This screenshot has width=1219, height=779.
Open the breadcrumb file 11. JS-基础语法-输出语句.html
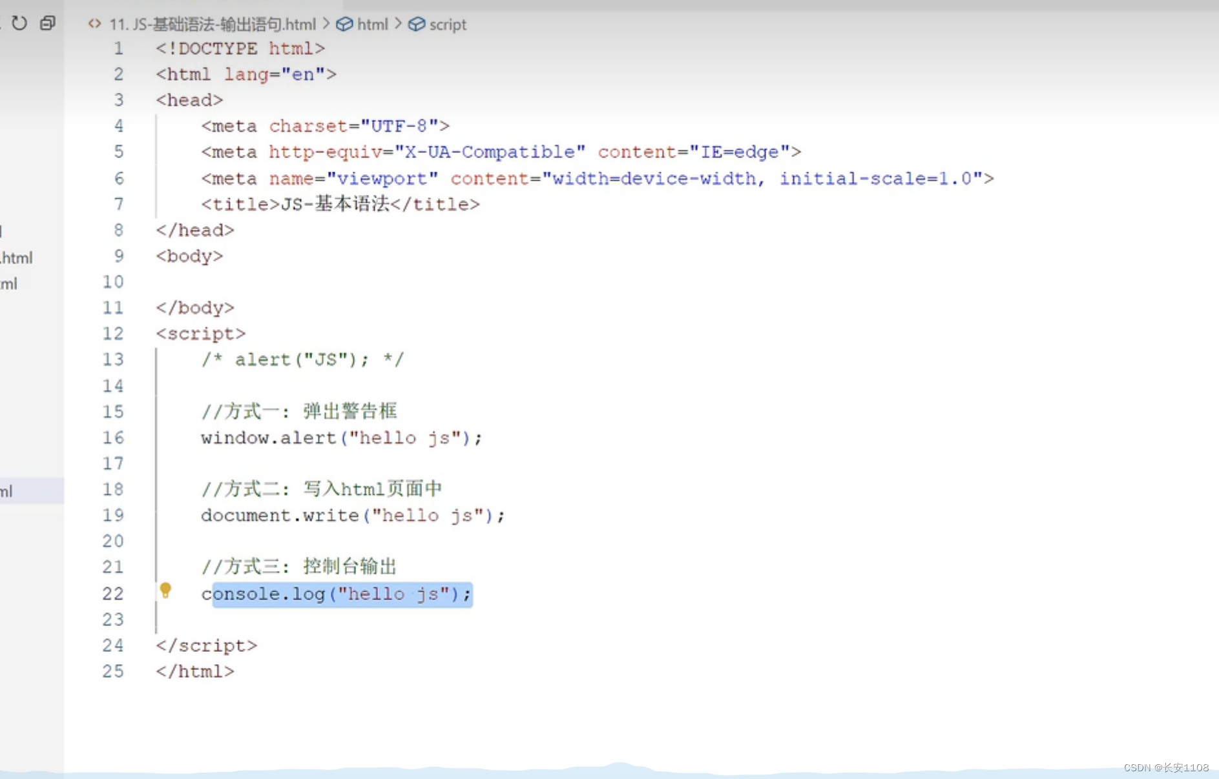213,25
